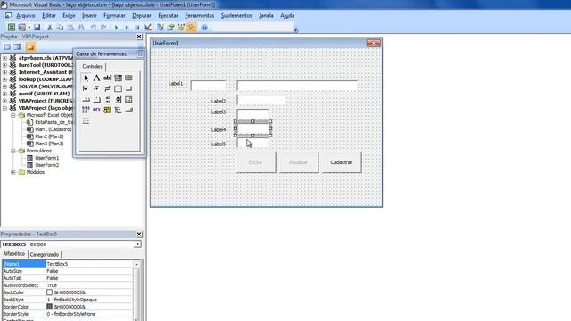Switch to Alfabético properties tab
This screenshot has width=571, height=321.
tap(14, 253)
